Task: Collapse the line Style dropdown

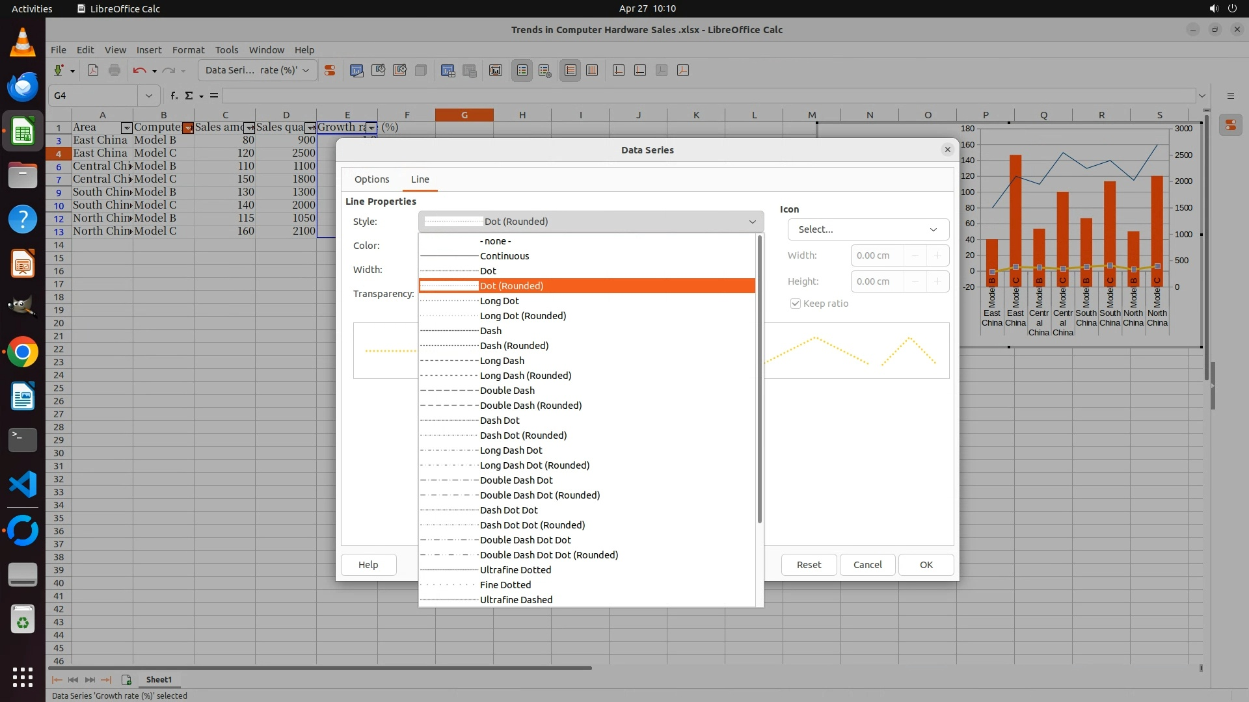Action: (752, 222)
